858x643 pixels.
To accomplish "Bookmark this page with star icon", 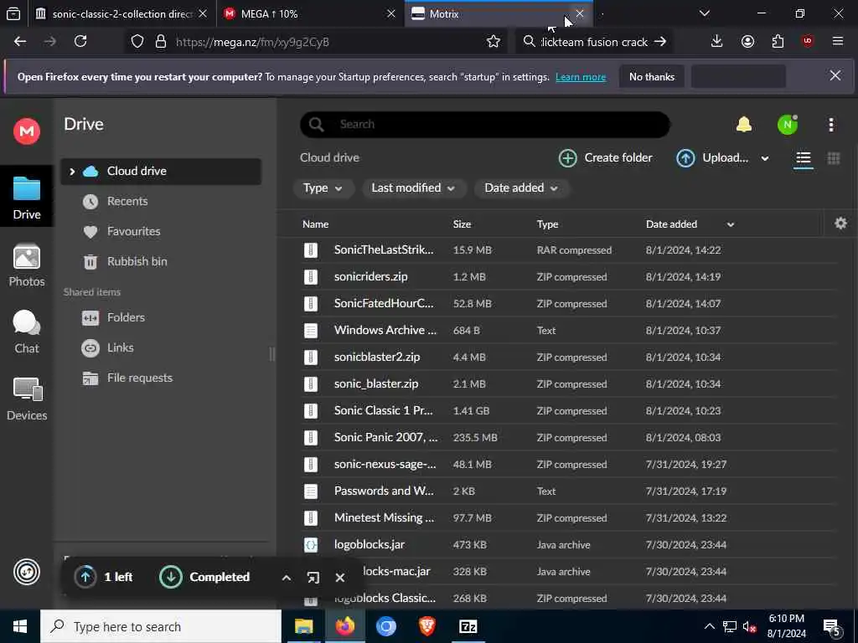I will click(x=493, y=42).
